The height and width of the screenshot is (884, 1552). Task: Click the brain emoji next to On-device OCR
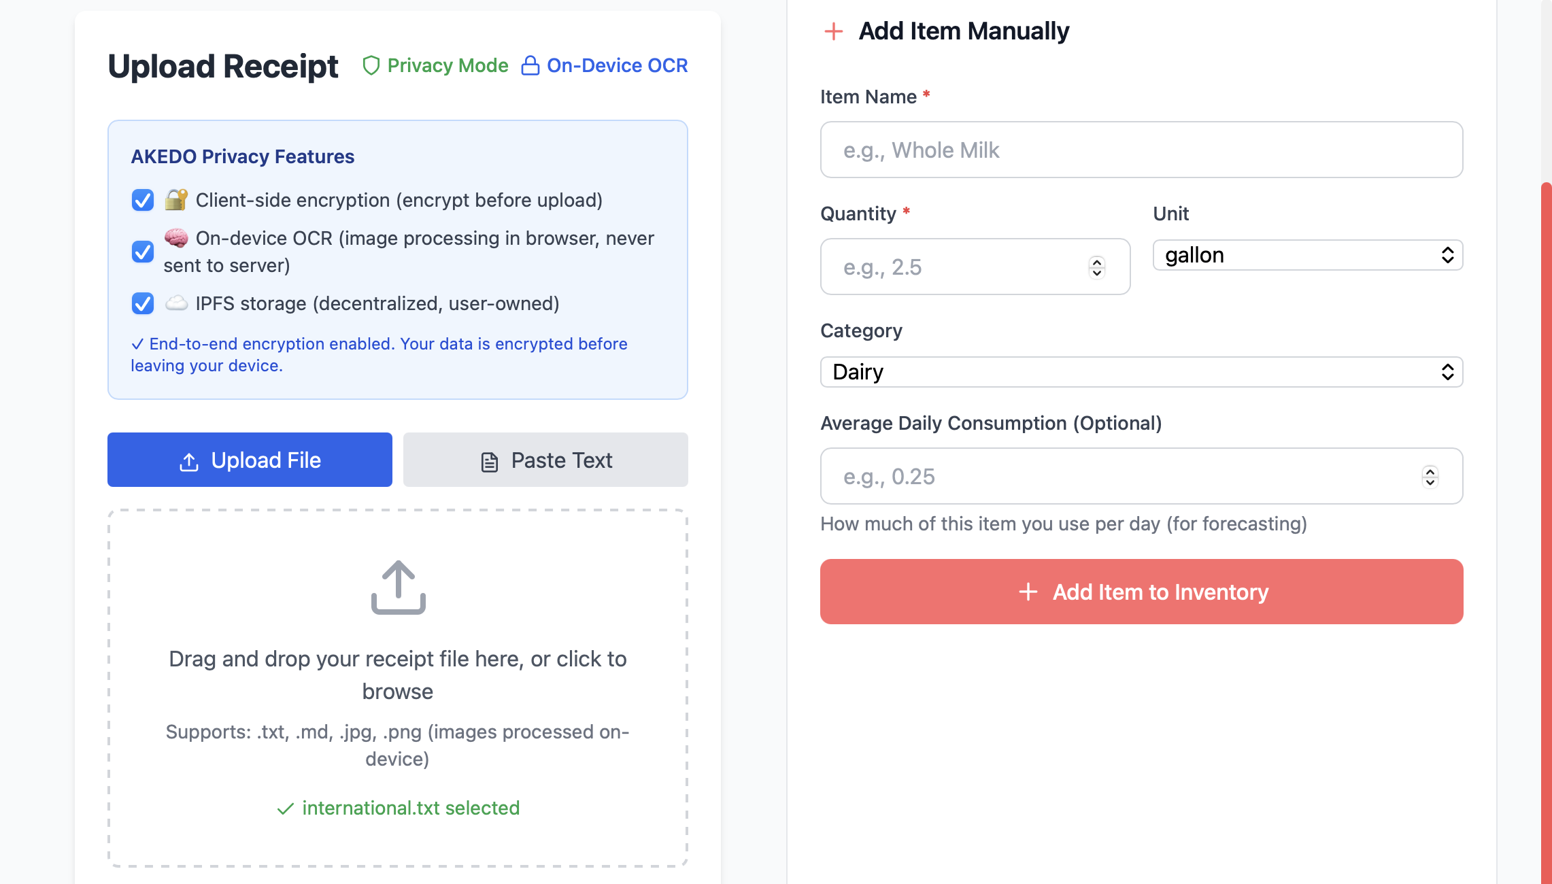[x=176, y=238]
